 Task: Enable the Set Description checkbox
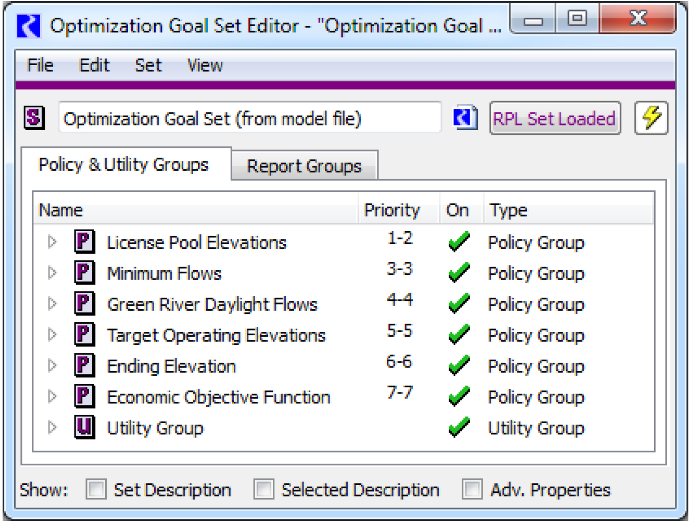tap(96, 489)
